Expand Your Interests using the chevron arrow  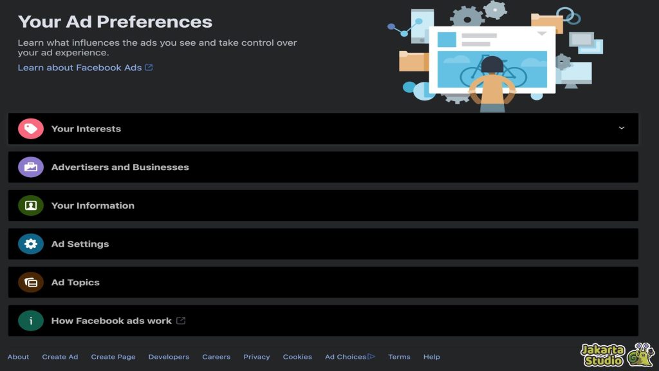coord(621,128)
